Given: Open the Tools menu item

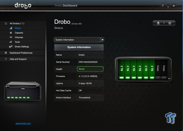Looking at the screenshot, I should [x=17, y=42].
